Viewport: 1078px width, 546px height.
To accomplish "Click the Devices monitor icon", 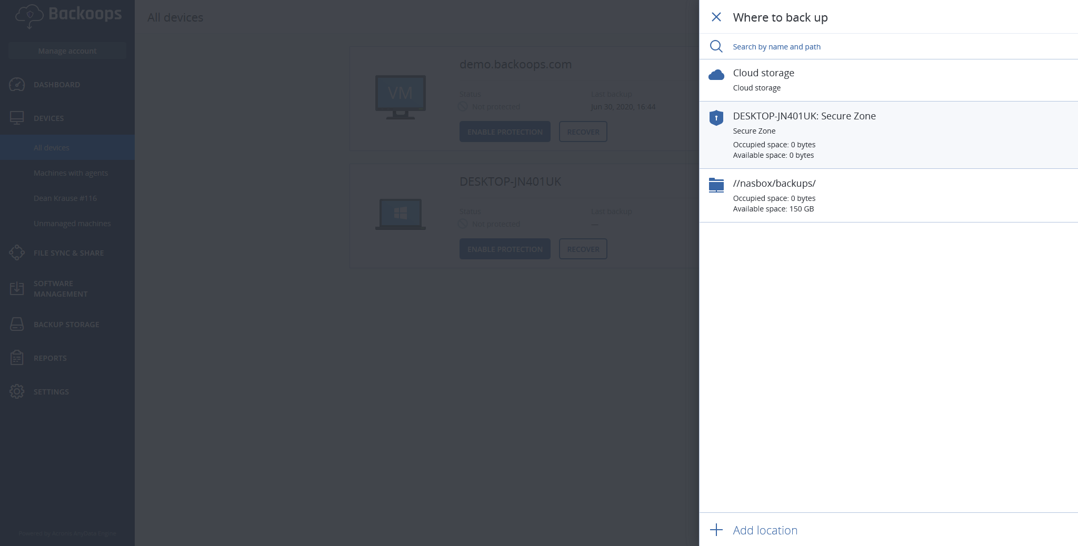I will (17, 118).
